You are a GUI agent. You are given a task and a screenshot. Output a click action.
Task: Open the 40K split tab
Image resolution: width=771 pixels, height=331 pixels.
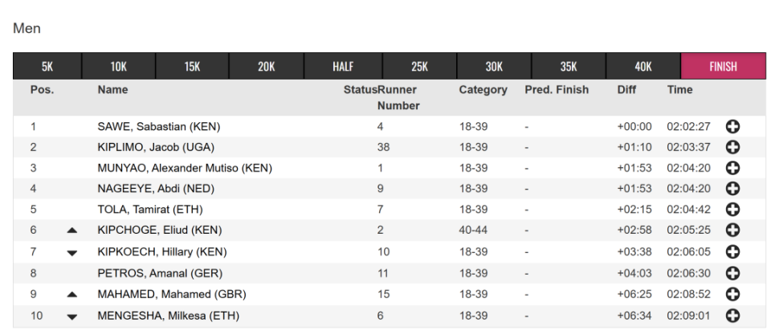[643, 66]
